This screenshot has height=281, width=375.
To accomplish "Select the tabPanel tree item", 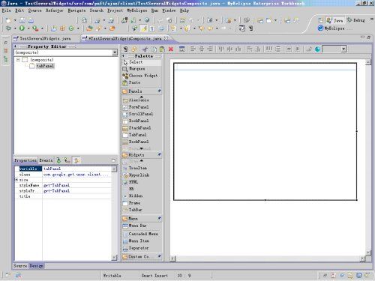I will pyautogui.click(x=45, y=66).
